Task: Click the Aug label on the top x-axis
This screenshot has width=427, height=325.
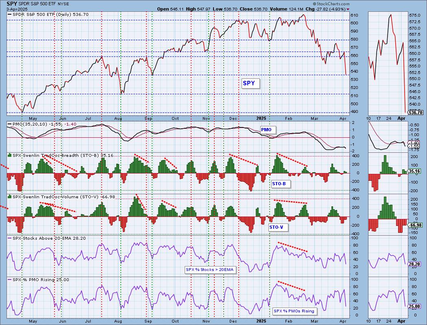Action: [118, 118]
